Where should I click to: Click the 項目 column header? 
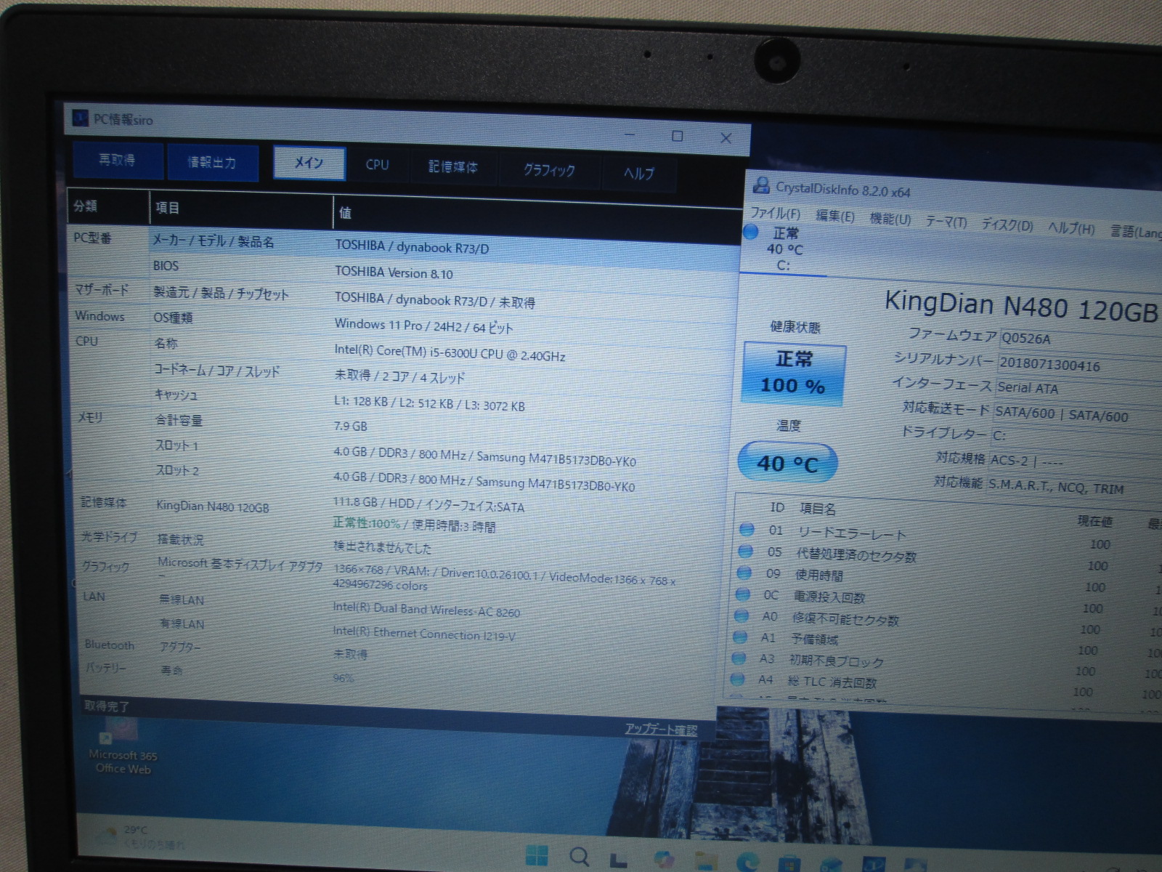[241, 209]
